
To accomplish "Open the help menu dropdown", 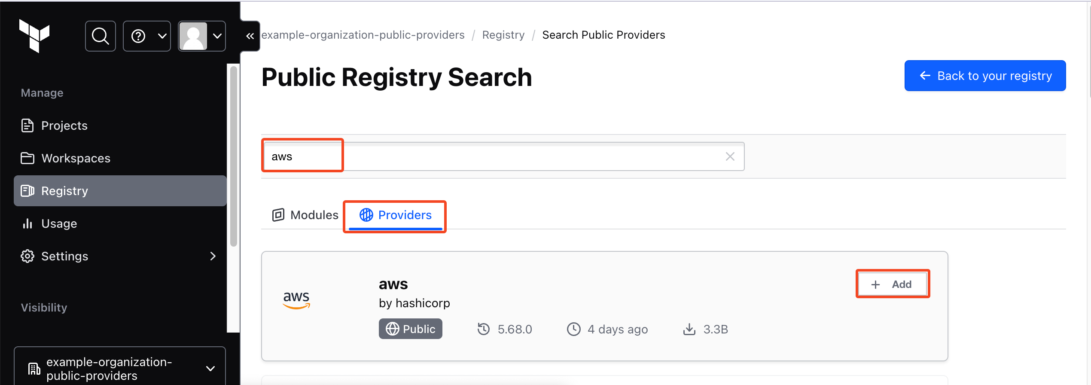I will [147, 36].
